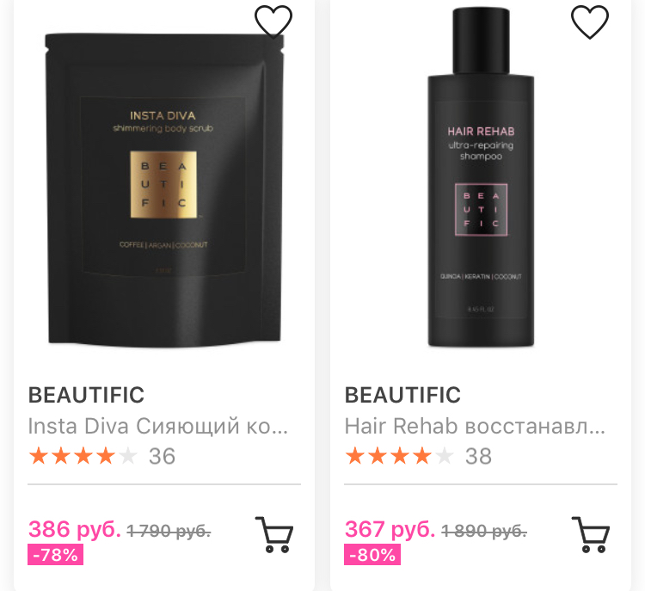Open Insta Diva Сияющий product title
Viewport: 645px width, 591px height.
(x=158, y=426)
